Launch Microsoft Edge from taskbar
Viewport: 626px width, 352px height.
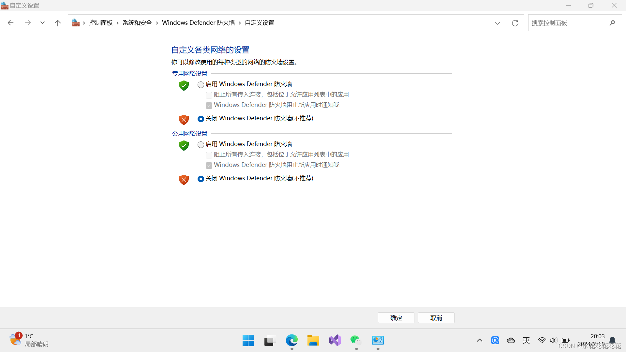tap(292, 341)
